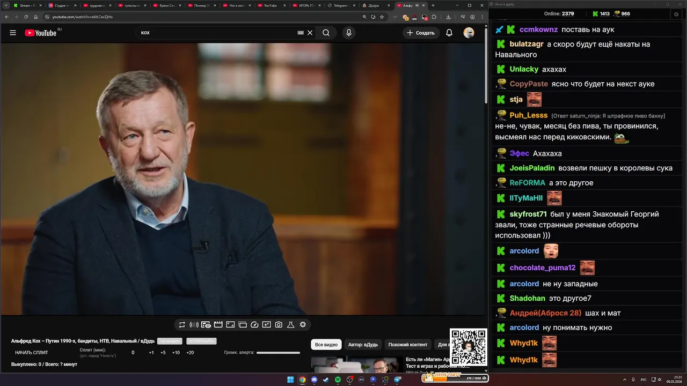Click username JoeisPaladin in chat
The image size is (687, 386).
coord(532,168)
